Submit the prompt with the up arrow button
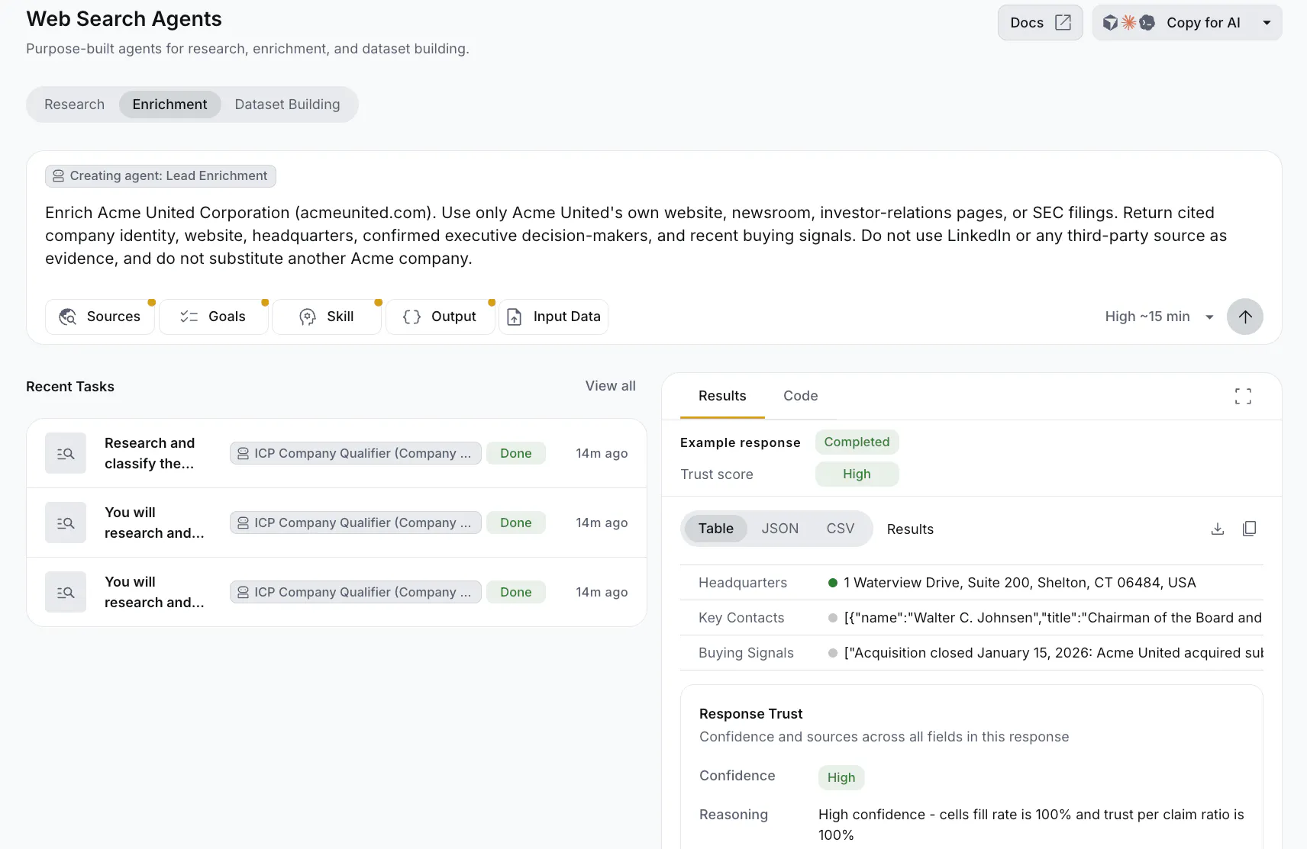The height and width of the screenshot is (849, 1307). coord(1244,317)
